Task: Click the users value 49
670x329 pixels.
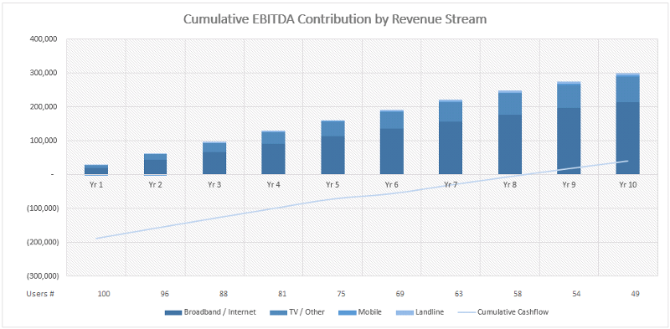Action: (x=636, y=294)
